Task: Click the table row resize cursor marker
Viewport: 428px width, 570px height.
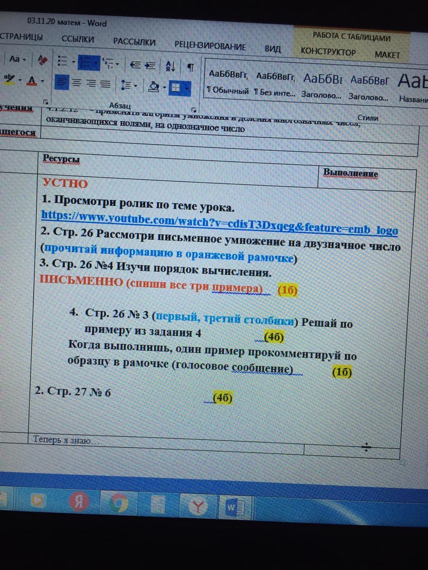Action: click(x=366, y=448)
